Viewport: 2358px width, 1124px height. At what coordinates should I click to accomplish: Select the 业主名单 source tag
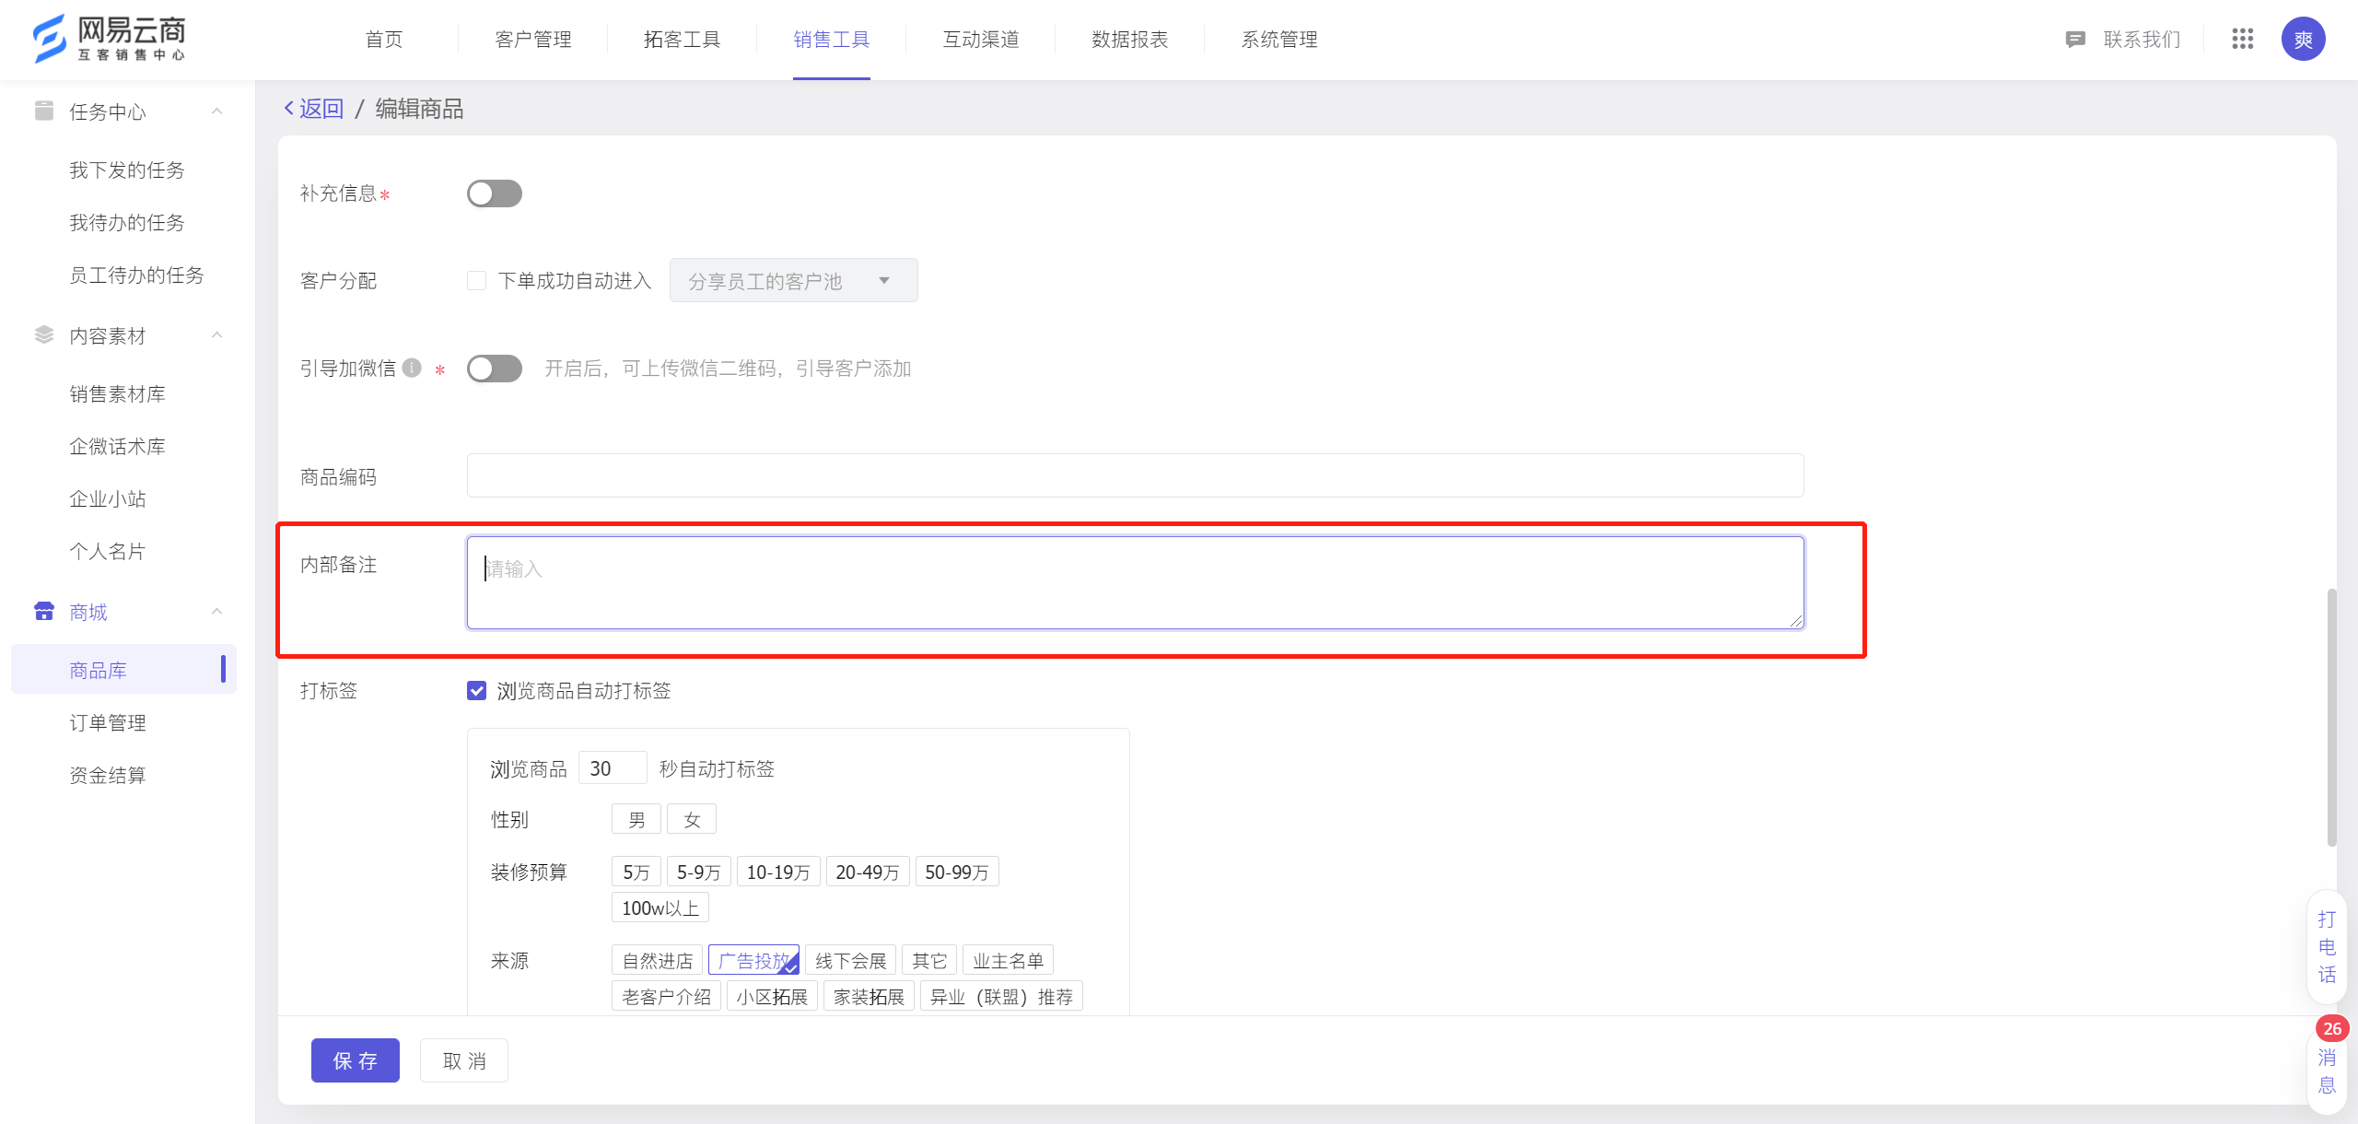[1008, 960]
